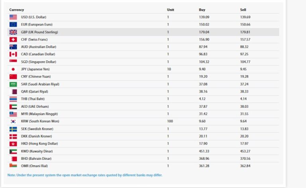Click the Canadian maple leaf flag
This screenshot has width=306, height=188.
(13, 54)
